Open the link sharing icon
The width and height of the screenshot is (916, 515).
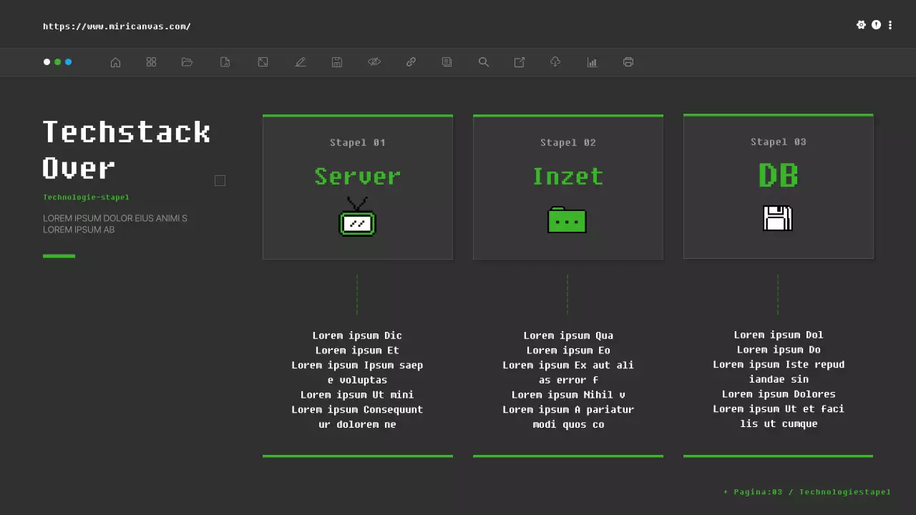pyautogui.click(x=411, y=62)
